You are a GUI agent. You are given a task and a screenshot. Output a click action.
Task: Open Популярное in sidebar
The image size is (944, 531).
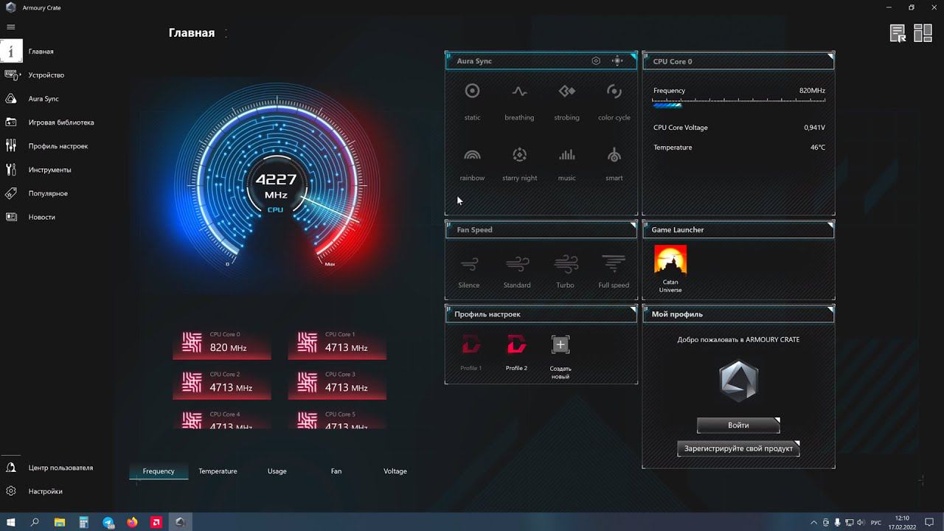point(48,193)
